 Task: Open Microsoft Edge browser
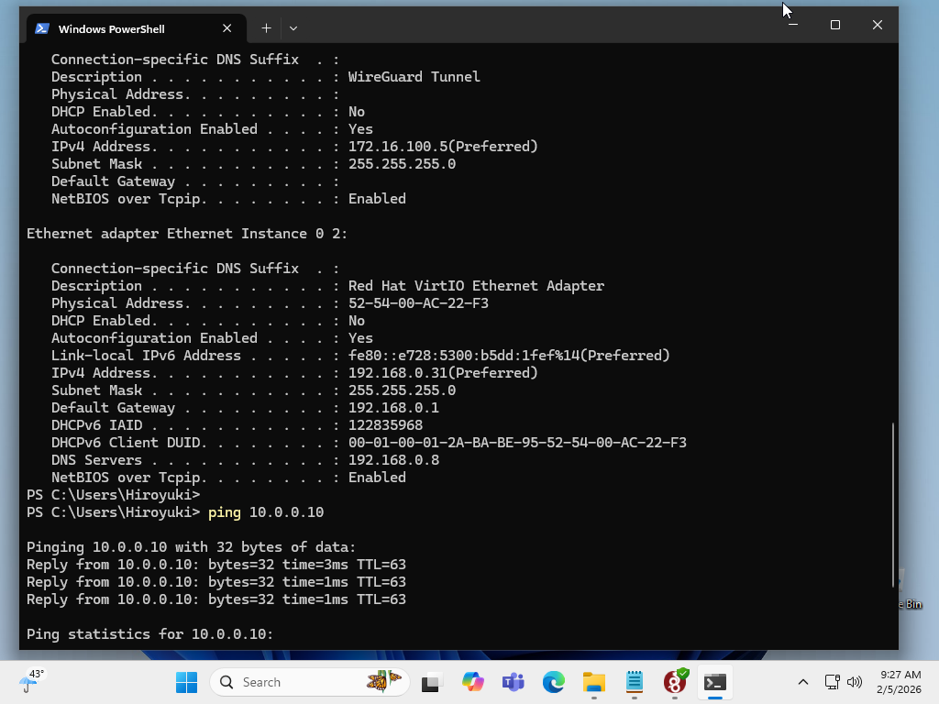(x=554, y=682)
